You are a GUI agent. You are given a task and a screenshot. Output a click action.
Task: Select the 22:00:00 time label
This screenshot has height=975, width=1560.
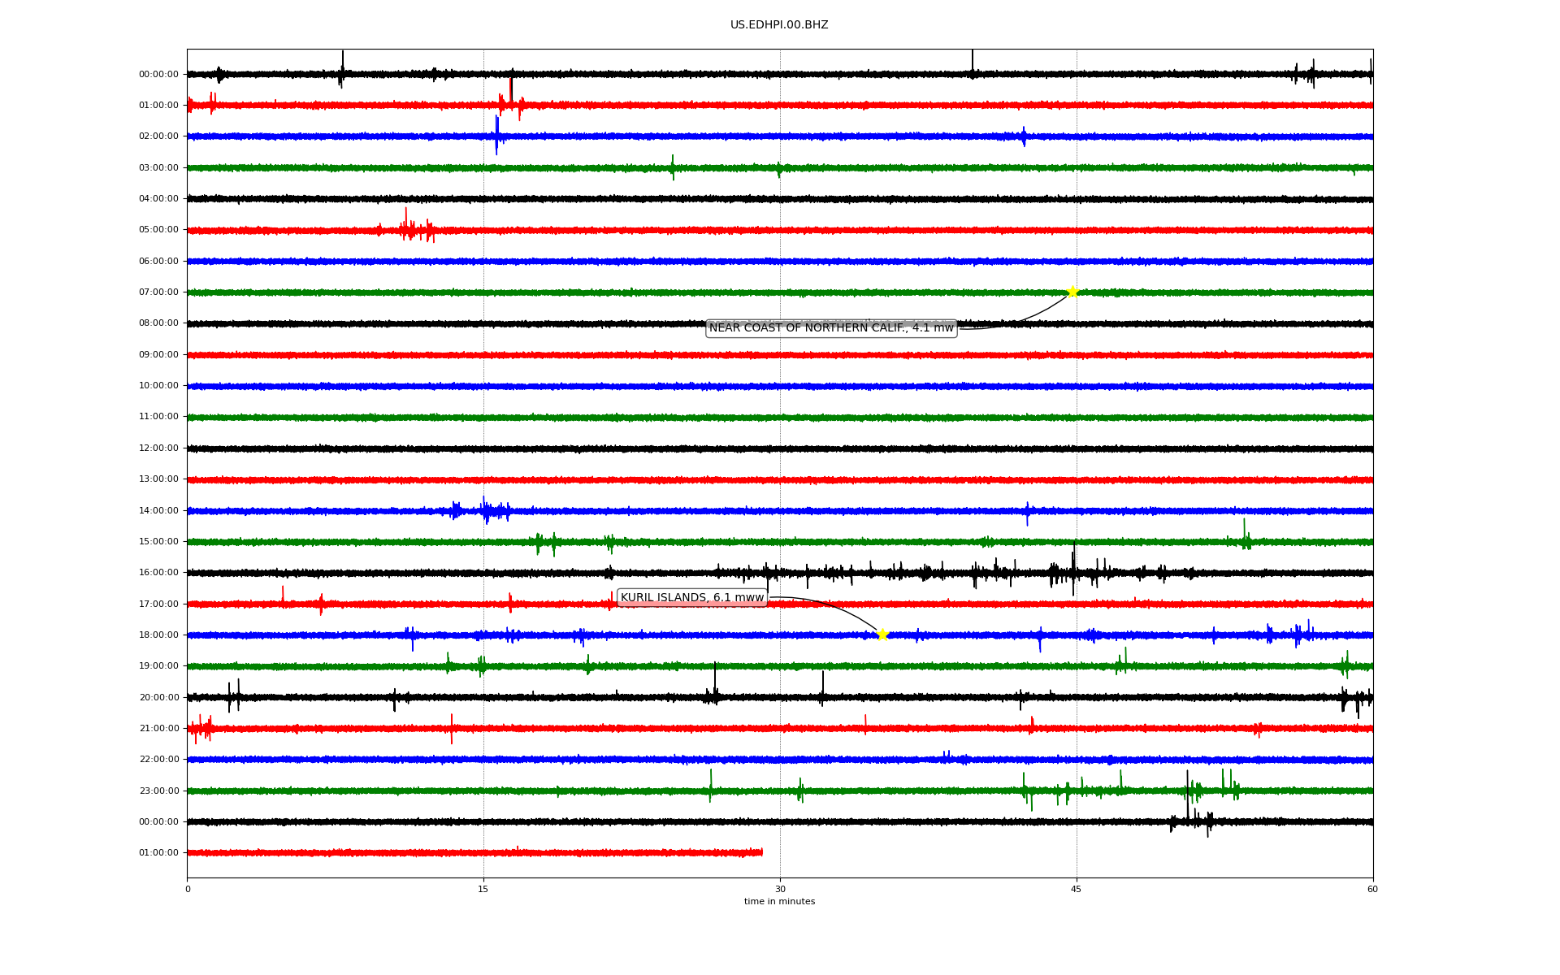[158, 760]
